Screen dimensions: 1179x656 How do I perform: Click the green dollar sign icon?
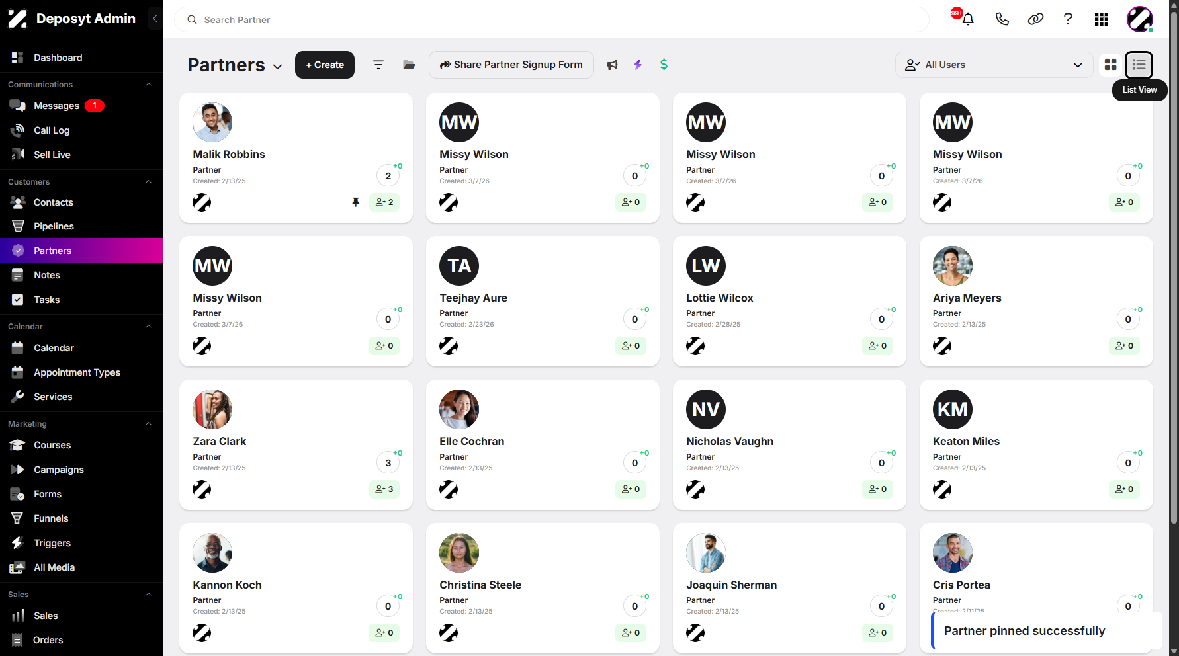click(664, 65)
